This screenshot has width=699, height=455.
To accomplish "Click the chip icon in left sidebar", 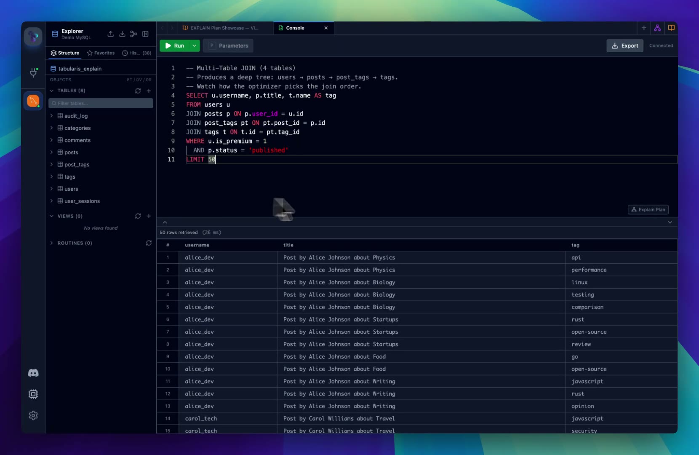I will click(x=33, y=394).
